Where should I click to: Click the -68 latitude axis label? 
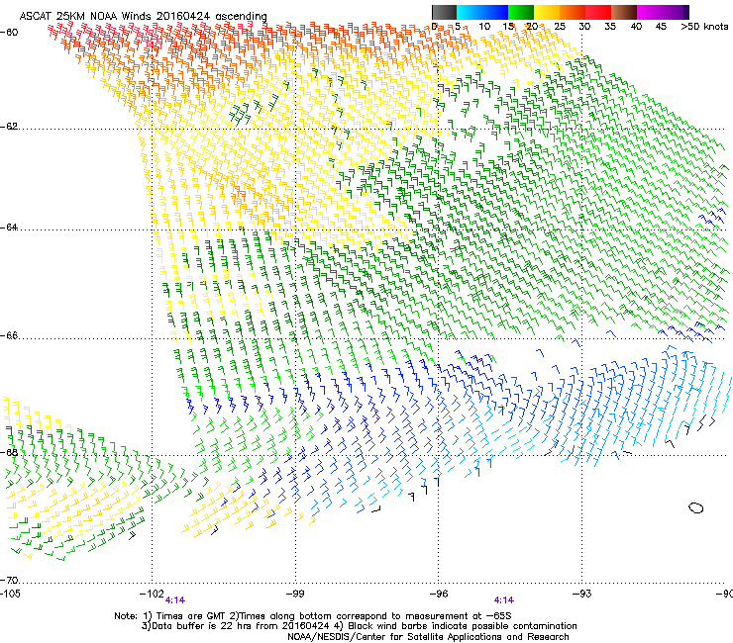click(9, 452)
